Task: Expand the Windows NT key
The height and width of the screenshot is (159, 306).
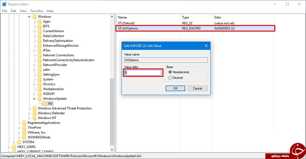Action: point(29,118)
